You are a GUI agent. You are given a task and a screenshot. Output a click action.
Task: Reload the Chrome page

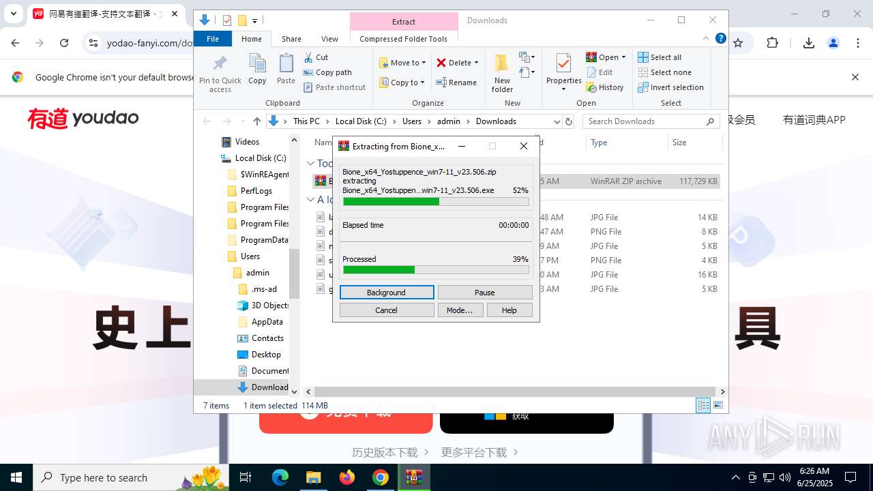click(64, 43)
